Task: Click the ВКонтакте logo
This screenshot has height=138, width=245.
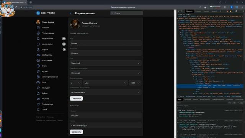Action: pos(46,13)
